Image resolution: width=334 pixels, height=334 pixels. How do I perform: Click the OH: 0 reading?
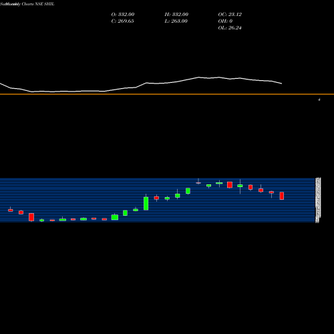pos(225,21)
